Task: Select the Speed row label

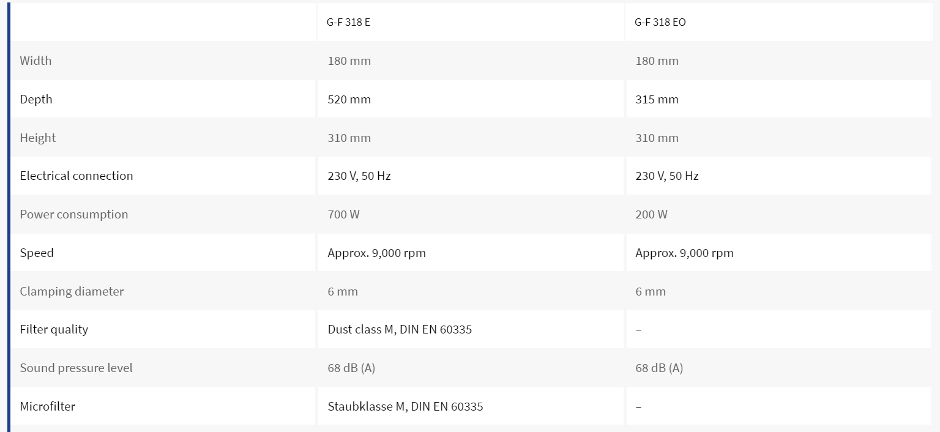Action: click(37, 253)
